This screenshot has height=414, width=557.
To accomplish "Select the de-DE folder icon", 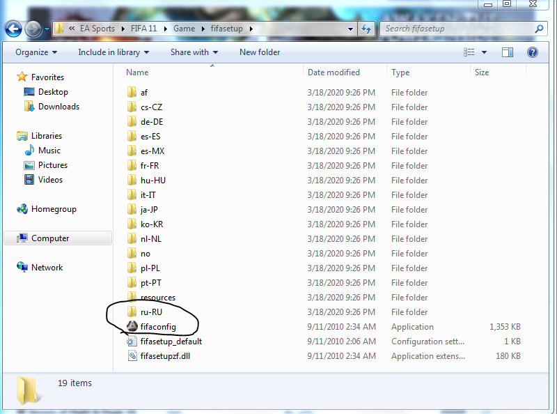I will pyautogui.click(x=132, y=121).
